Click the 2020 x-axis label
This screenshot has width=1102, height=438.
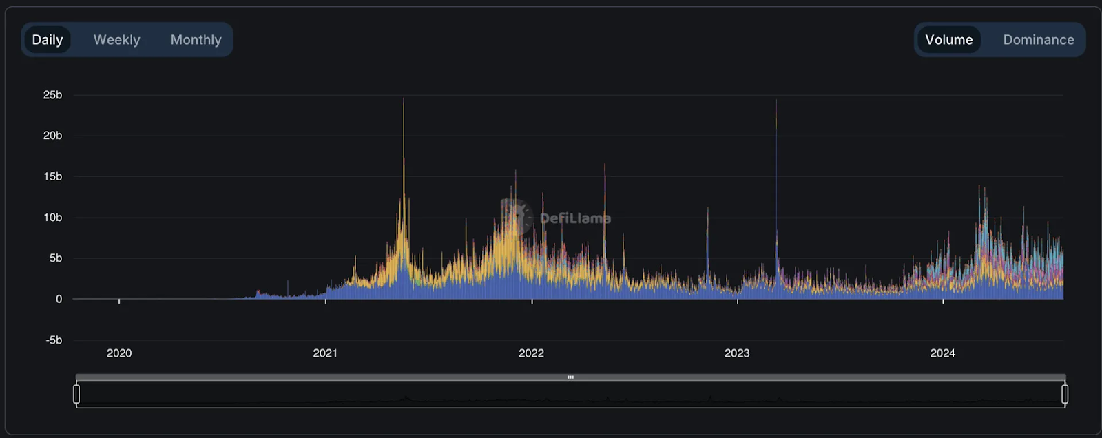119,353
